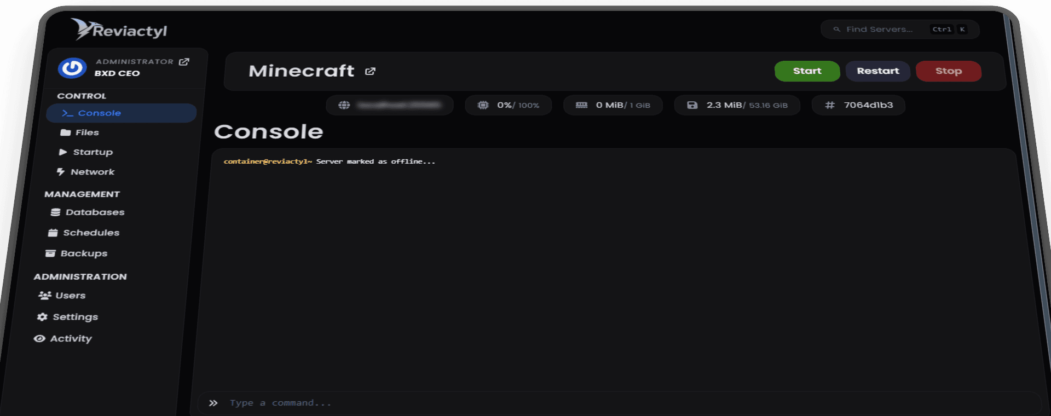Image resolution: width=1051 pixels, height=416 pixels.
Task: View the Activity eye icon
Action: 39,339
